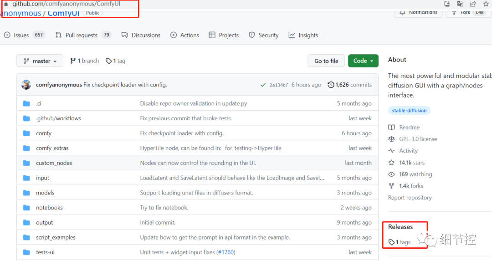Click the Notifications button
Image resolution: width=492 pixels, height=261 pixels.
[418, 13]
